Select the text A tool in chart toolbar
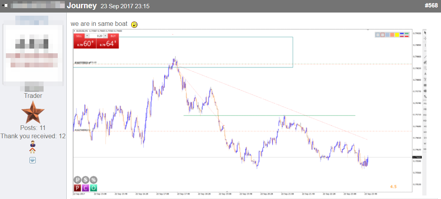Viewport: 441px width, 199px height. [425, 74]
